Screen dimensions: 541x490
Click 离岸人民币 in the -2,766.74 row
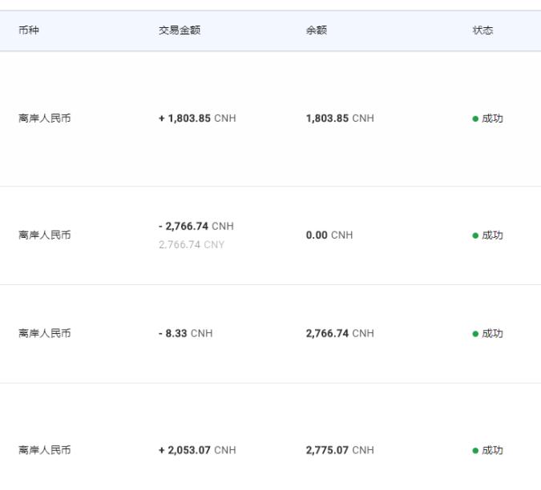(x=45, y=235)
